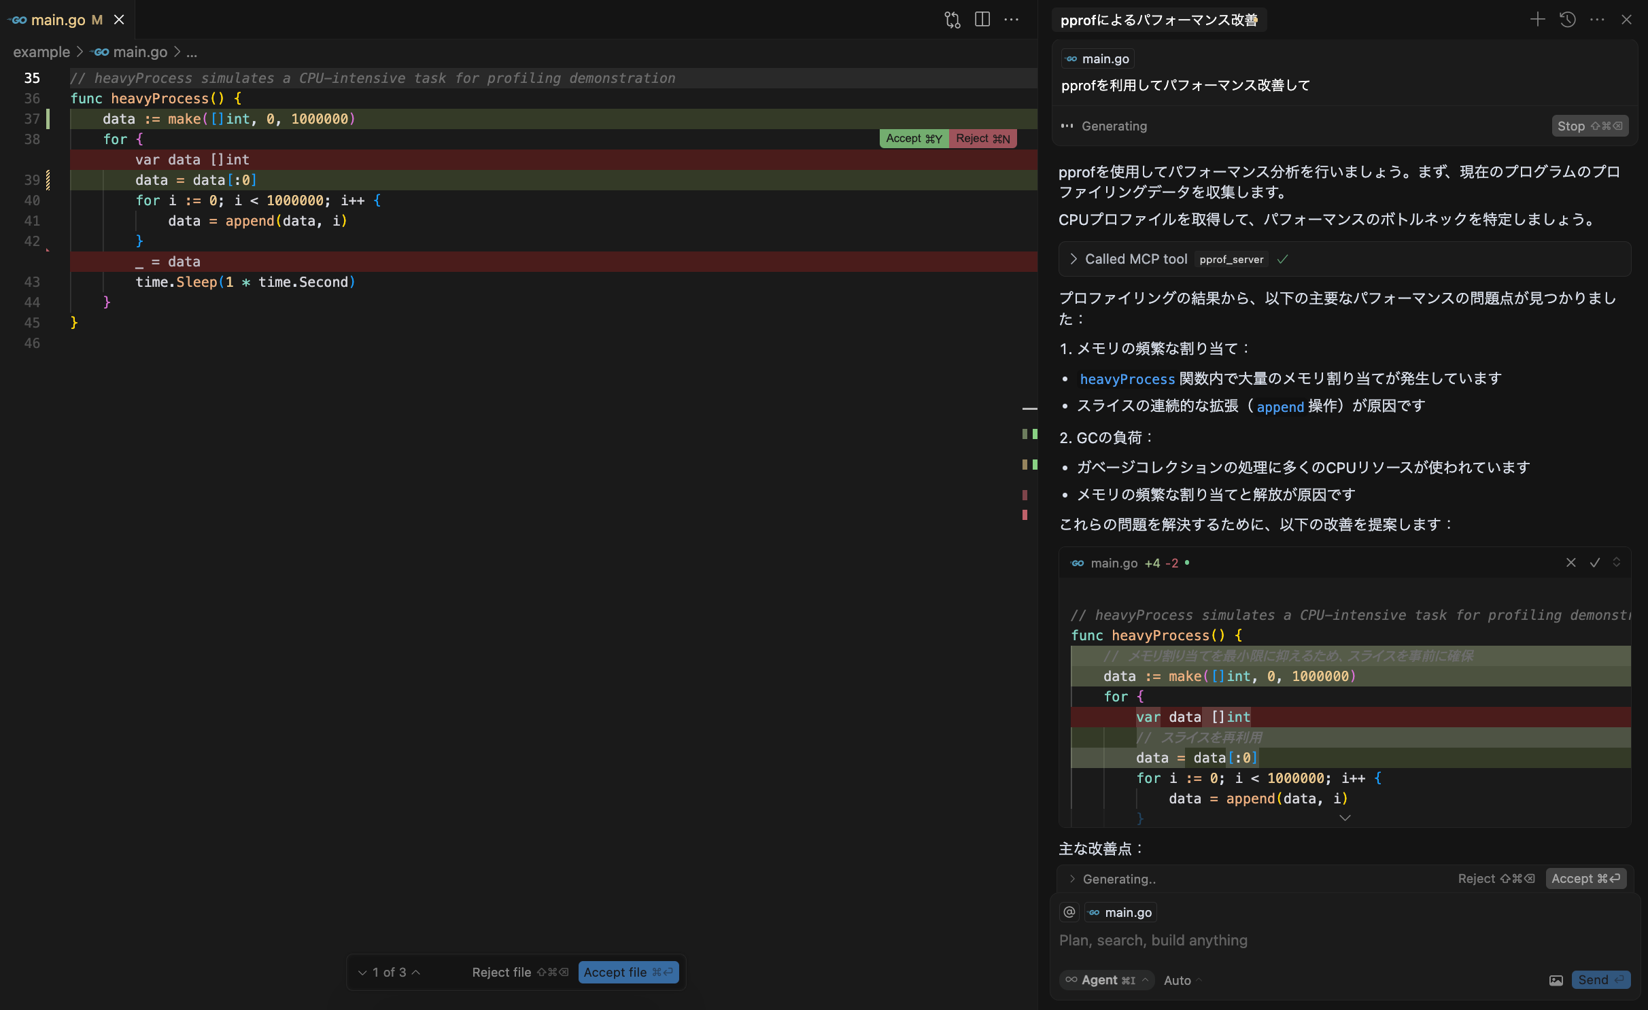Click the inline Accept ⌘Y button

pyautogui.click(x=914, y=139)
